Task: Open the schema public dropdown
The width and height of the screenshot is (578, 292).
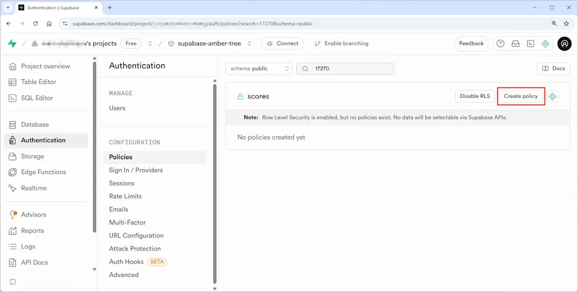Action: (x=259, y=68)
